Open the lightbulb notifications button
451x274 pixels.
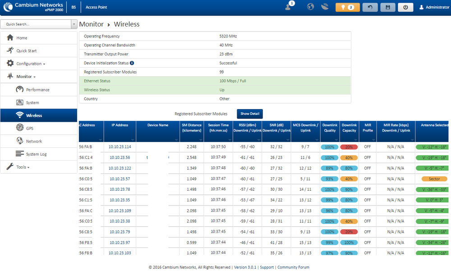(348, 7)
